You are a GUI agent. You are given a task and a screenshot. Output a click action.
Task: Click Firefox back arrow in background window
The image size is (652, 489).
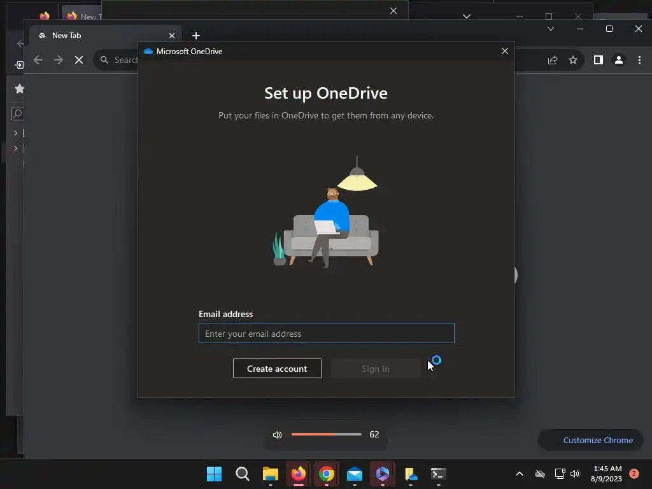pyautogui.click(x=20, y=44)
